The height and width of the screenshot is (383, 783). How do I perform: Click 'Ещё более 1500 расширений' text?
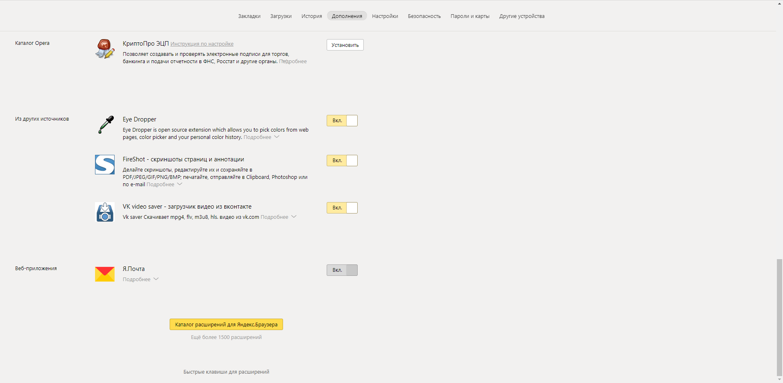pos(226,337)
